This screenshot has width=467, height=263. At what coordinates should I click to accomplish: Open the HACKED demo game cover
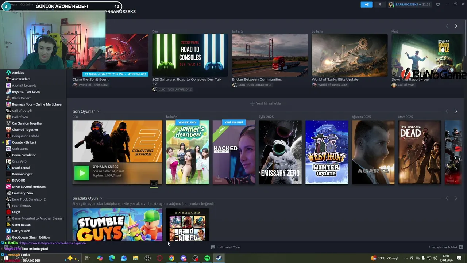(234, 152)
